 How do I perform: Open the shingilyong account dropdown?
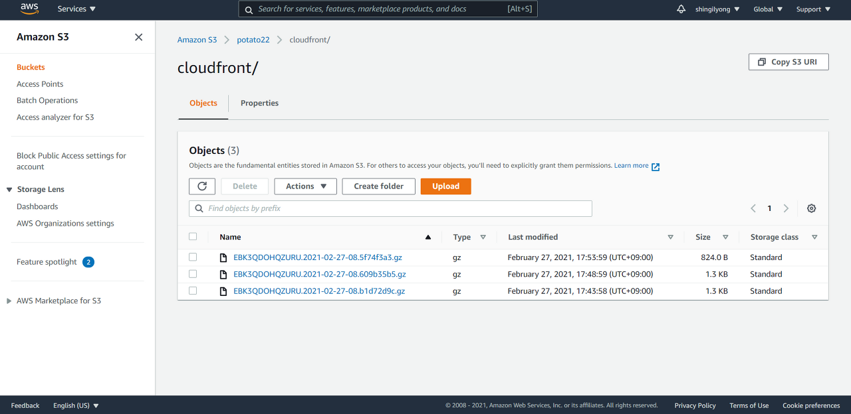(x=717, y=9)
